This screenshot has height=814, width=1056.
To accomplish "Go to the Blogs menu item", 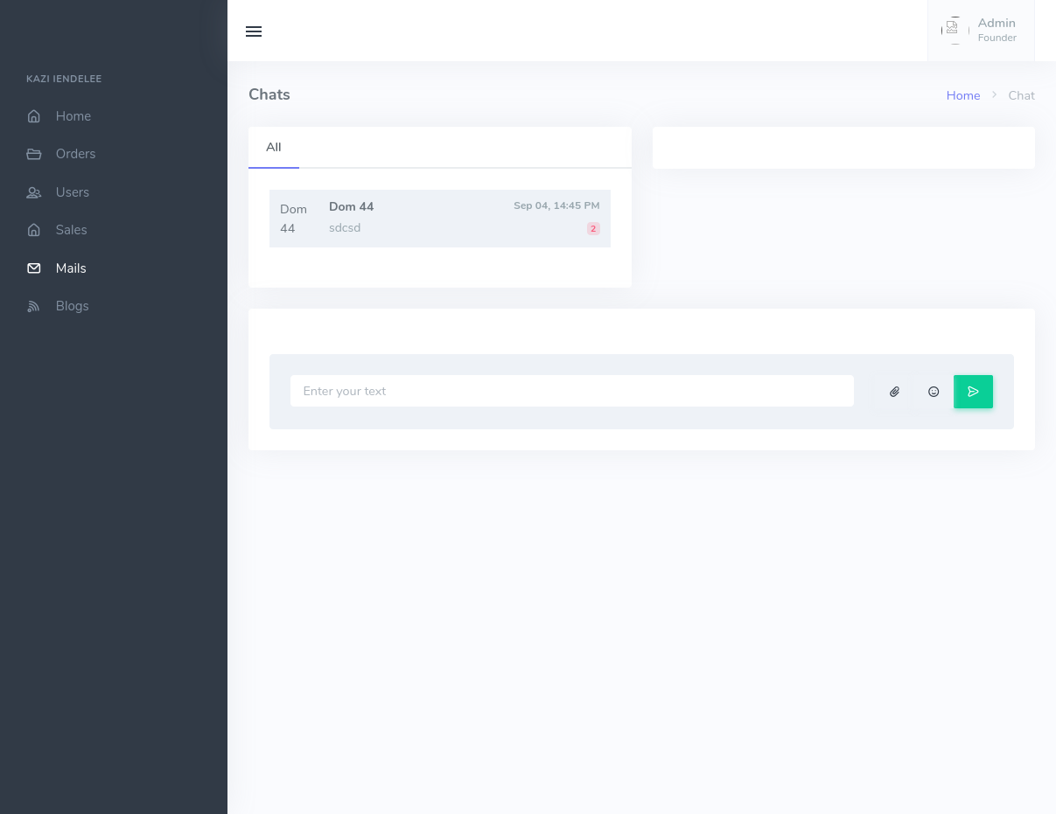I will pyautogui.click(x=72, y=306).
